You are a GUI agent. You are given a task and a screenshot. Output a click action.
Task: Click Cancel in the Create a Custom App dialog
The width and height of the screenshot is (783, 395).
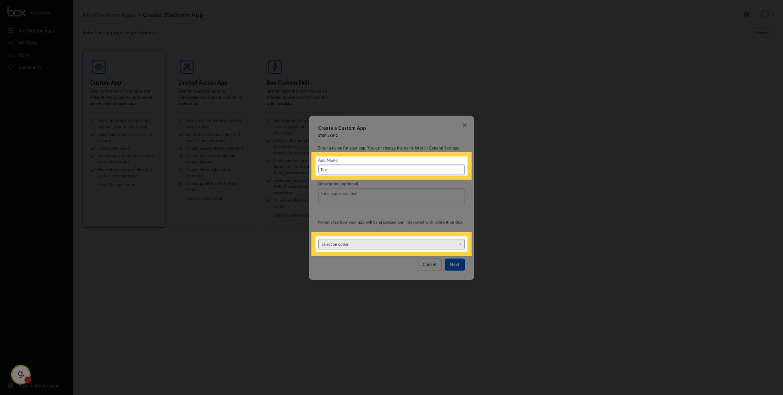click(x=429, y=264)
